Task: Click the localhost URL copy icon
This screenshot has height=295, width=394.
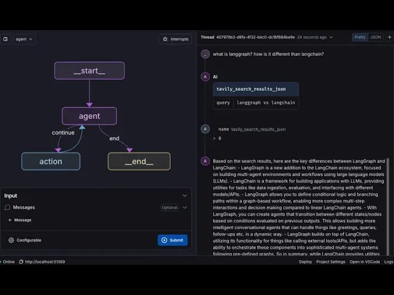Action: coord(21,262)
